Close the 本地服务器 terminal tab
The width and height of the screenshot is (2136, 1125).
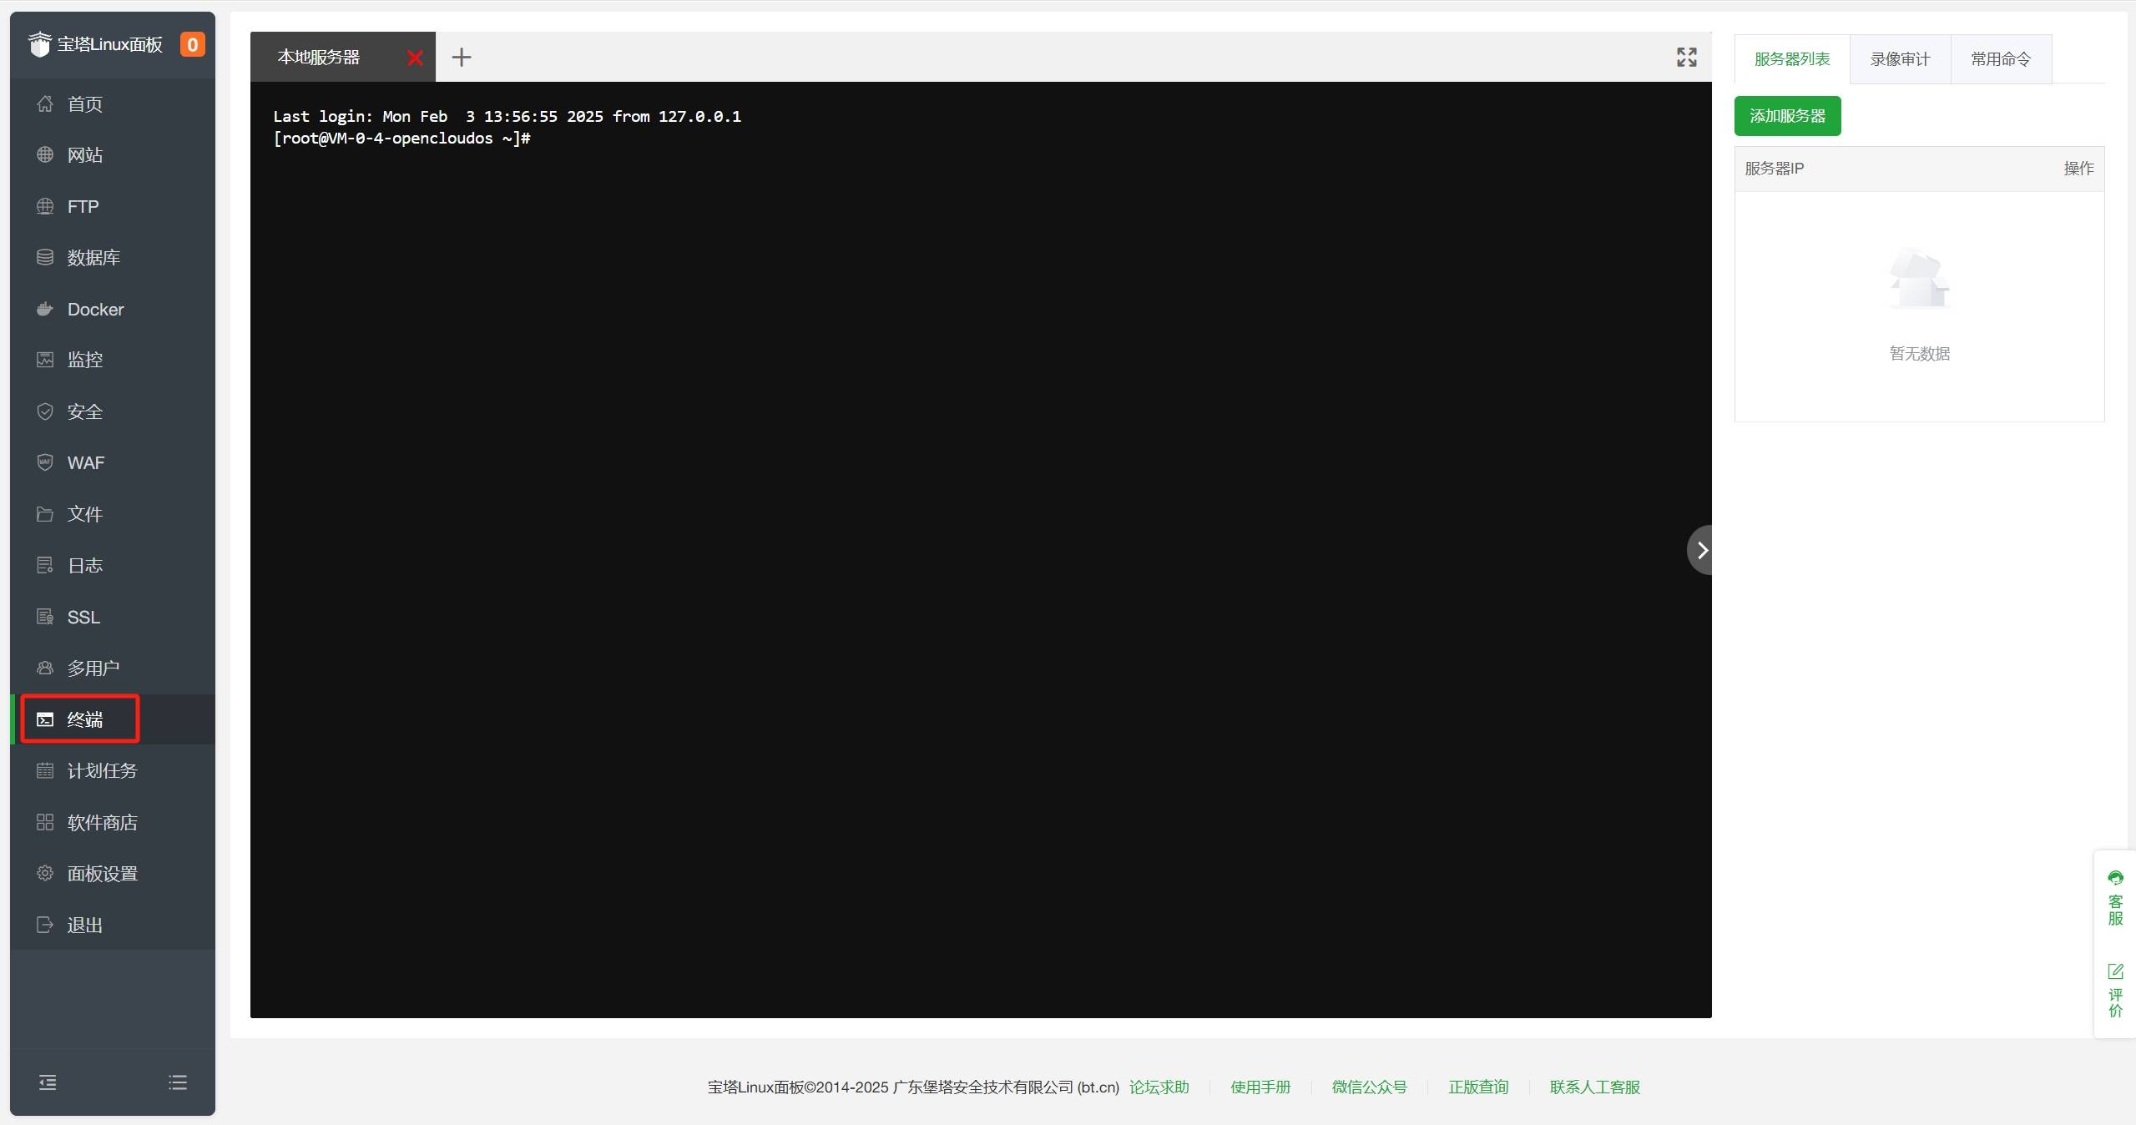(x=415, y=58)
